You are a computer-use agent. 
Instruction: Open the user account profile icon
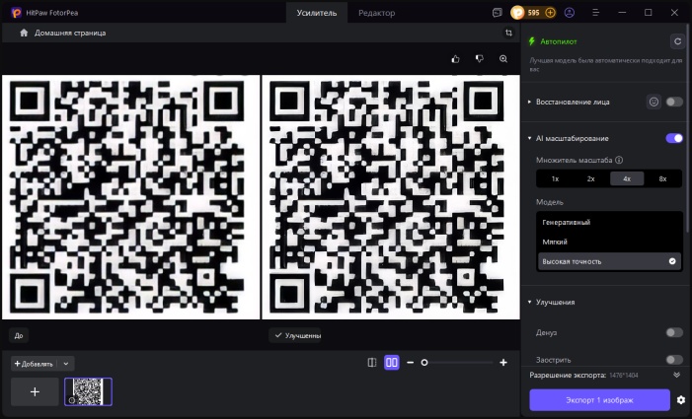click(570, 13)
